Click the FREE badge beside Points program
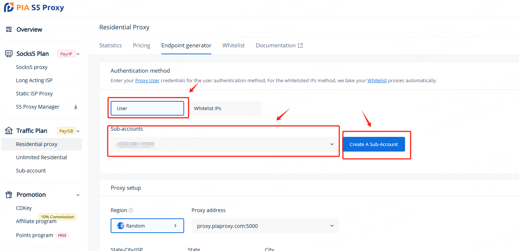The width and height of the screenshot is (519, 251). pos(62,235)
